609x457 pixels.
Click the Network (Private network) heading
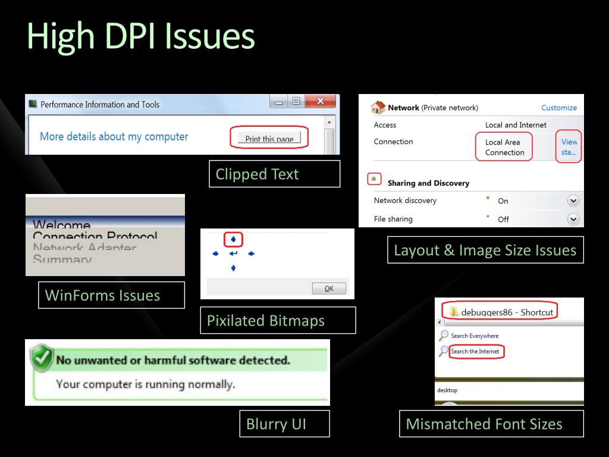tap(433, 108)
